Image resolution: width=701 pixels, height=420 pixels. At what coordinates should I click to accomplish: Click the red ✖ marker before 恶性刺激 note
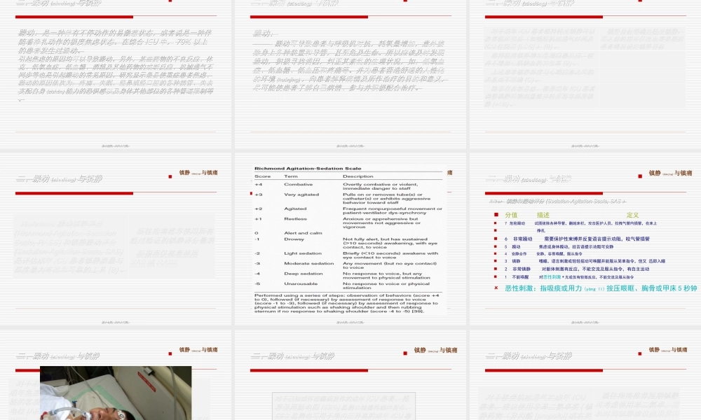coord(496,287)
